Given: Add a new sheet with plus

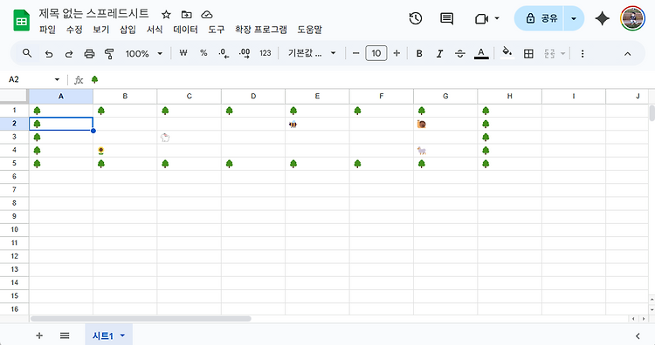Looking at the screenshot, I should pyautogui.click(x=39, y=335).
